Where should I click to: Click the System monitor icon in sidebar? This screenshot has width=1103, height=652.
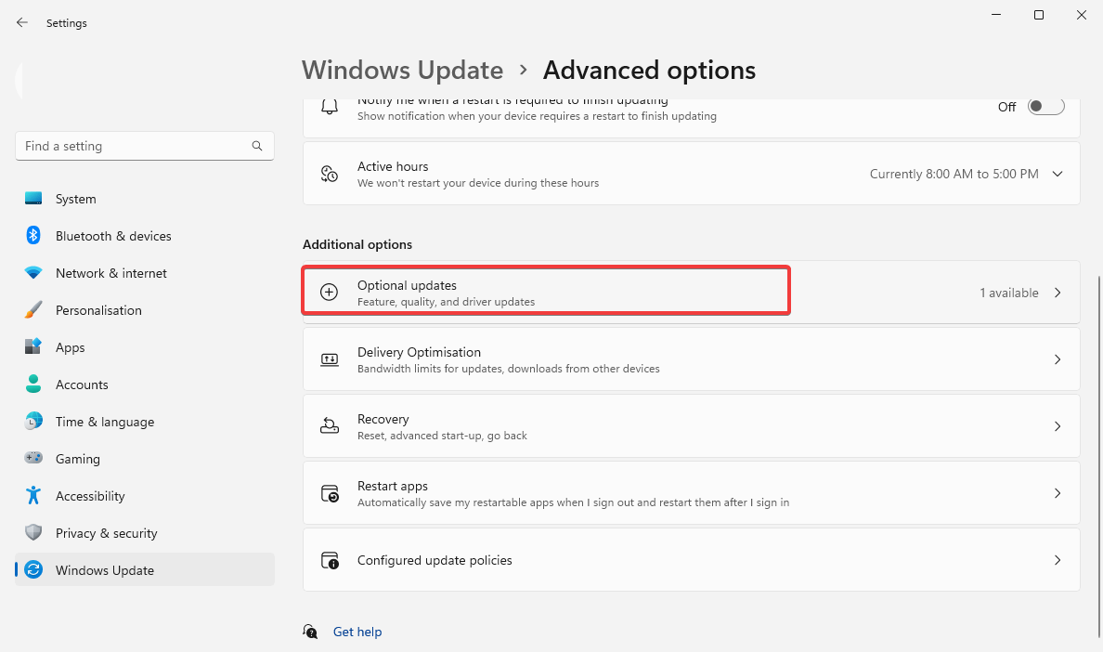point(33,199)
